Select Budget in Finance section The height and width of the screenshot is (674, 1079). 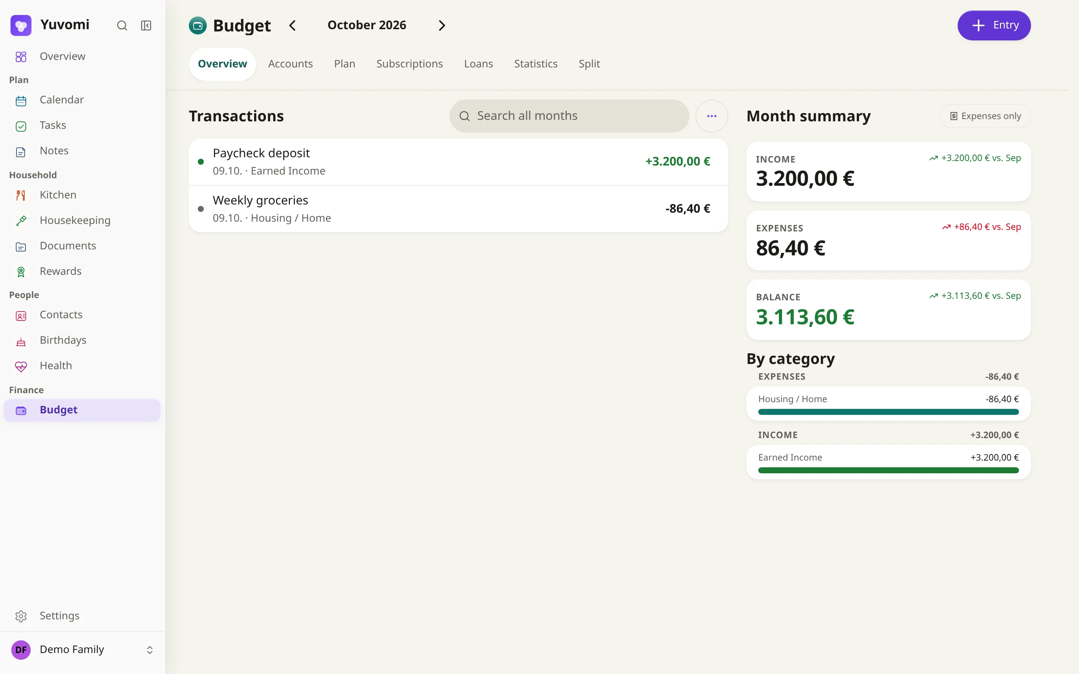[x=82, y=410]
